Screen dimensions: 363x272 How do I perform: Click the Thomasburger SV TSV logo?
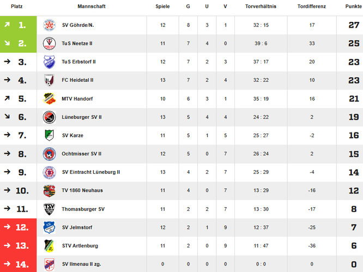[x=49, y=209]
